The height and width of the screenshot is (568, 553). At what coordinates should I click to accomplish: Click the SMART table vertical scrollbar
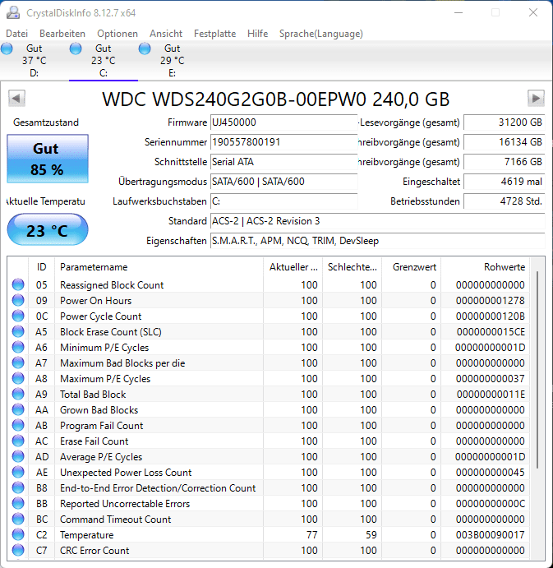click(537, 370)
